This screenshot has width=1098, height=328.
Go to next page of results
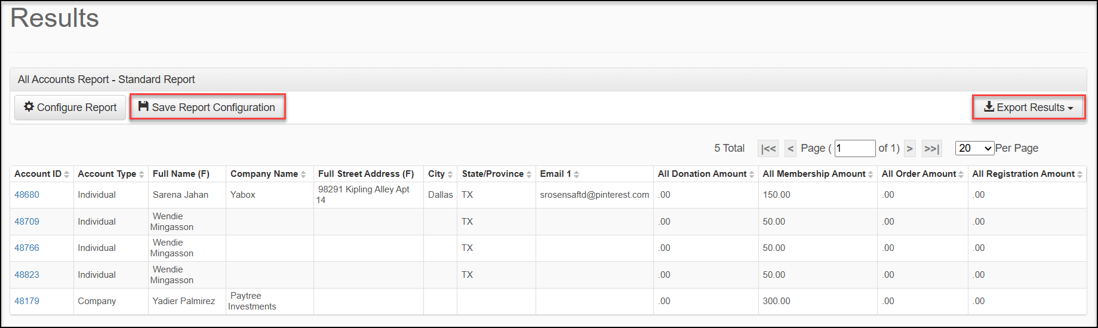[909, 149]
